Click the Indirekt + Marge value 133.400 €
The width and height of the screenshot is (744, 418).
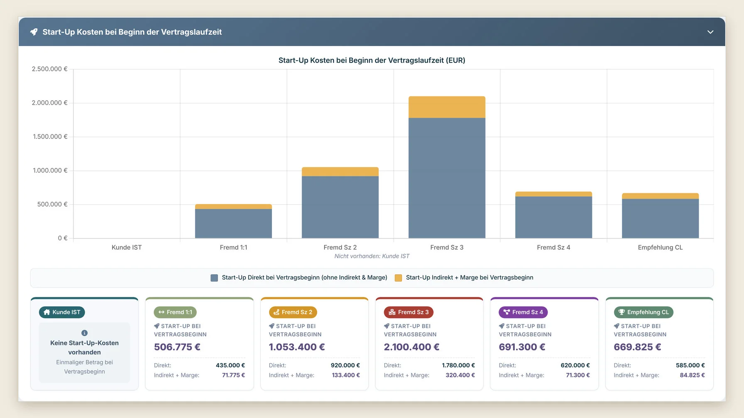click(346, 375)
